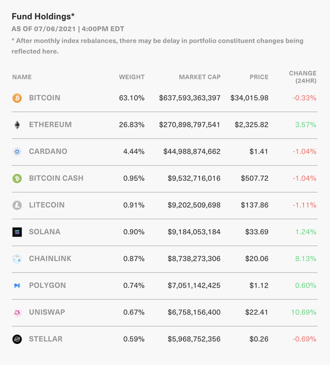Screen dimensions: 330x367
Task: Click Chainlink's 8.13% change value
Action: tap(306, 258)
